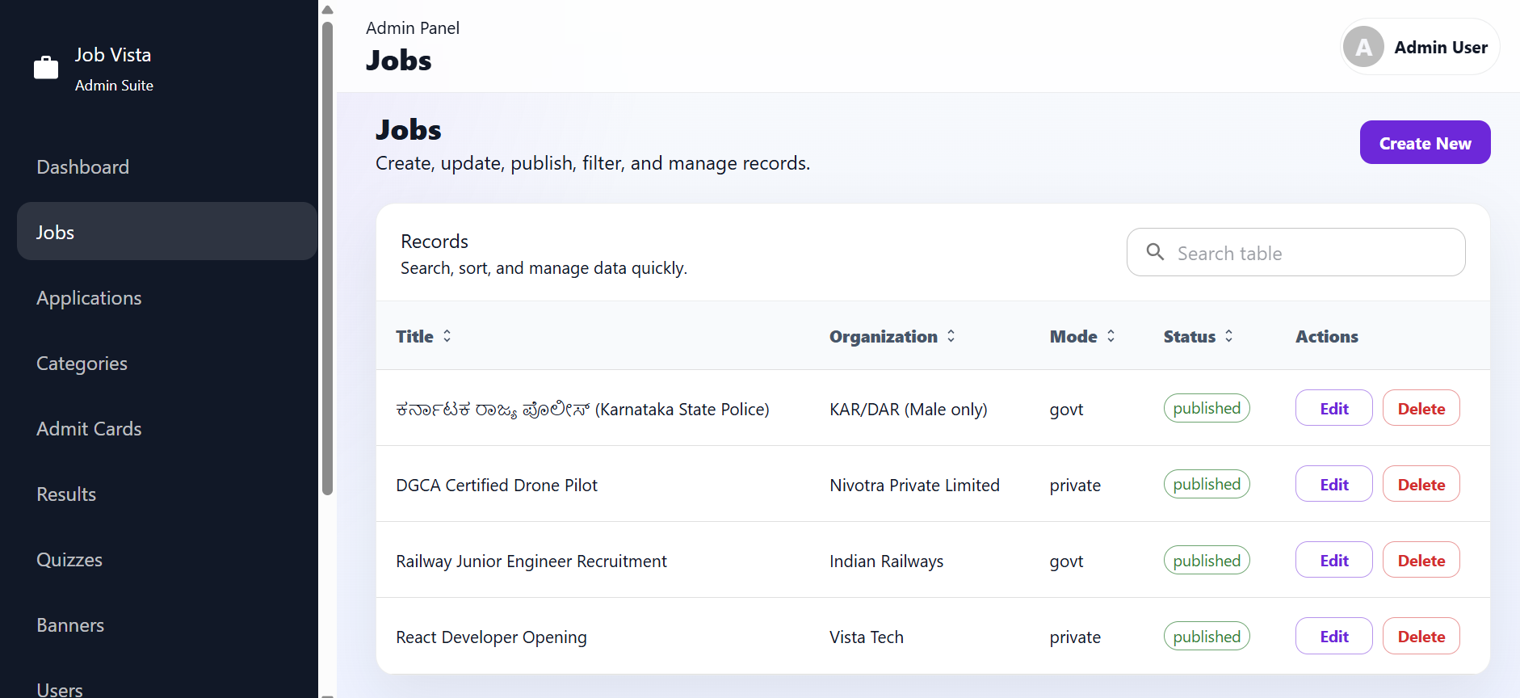The height and width of the screenshot is (698, 1520).
Task: Open the Dashboard sidebar item
Action: [167, 166]
